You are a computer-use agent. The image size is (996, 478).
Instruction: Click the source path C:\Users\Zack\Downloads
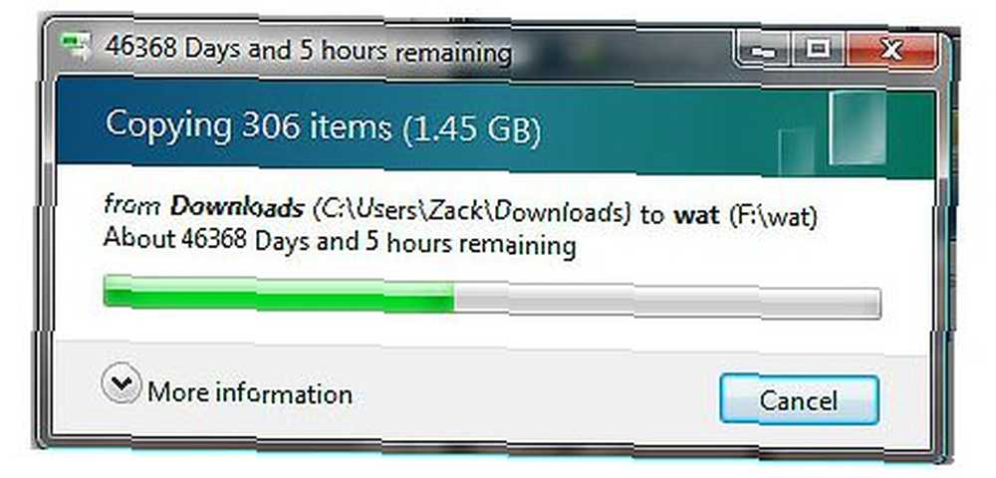472,213
